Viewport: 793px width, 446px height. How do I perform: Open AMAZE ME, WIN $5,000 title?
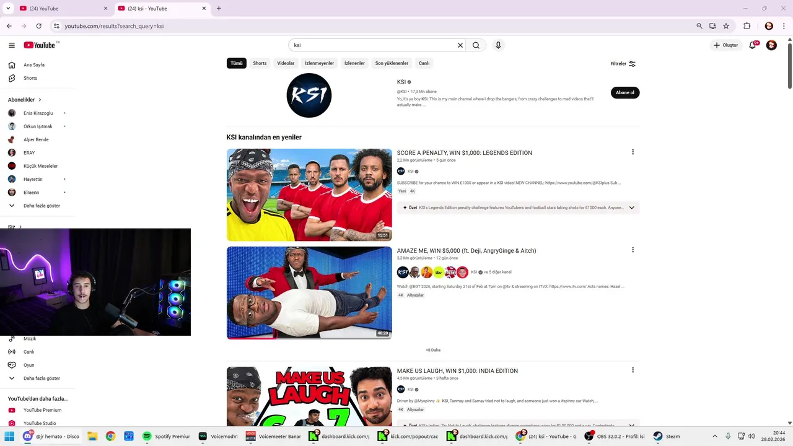click(x=467, y=251)
